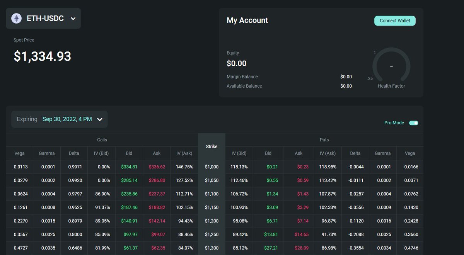Click call bid $61.37

click(x=131, y=248)
